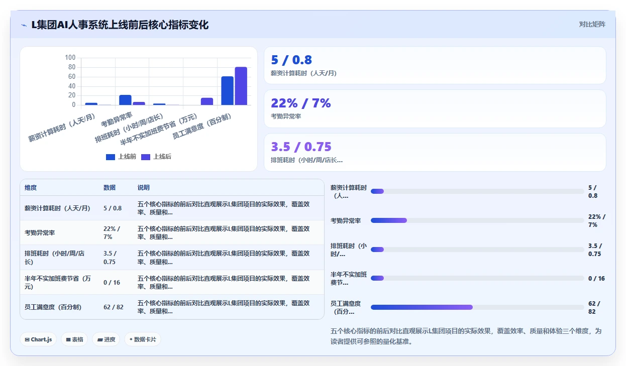Image resolution: width=626 pixels, height=366 pixels.
Task: Select the 5 / 0.8 data card
Action: (435, 65)
